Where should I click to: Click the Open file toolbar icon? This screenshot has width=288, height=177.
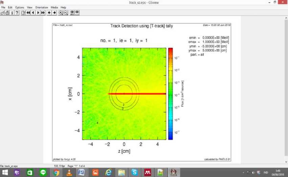tap(2, 12)
